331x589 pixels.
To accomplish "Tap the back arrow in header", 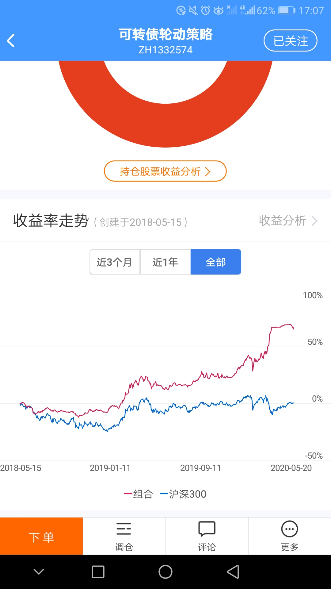I will tap(11, 40).
